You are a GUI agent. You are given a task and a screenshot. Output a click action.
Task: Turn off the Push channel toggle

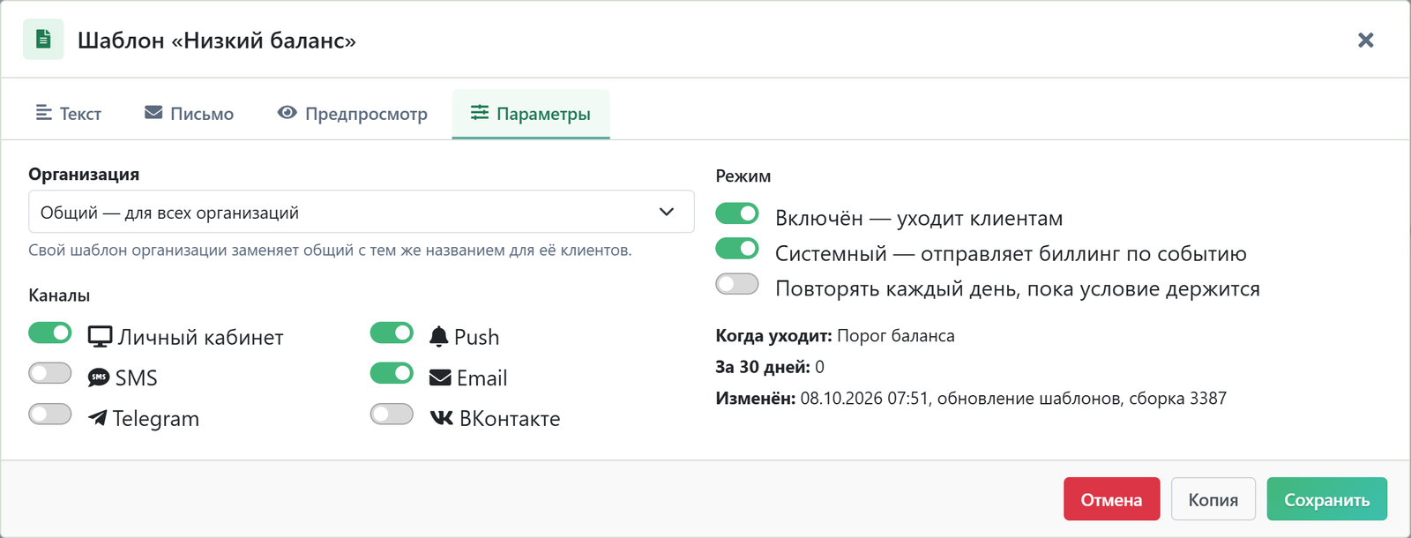(x=392, y=333)
